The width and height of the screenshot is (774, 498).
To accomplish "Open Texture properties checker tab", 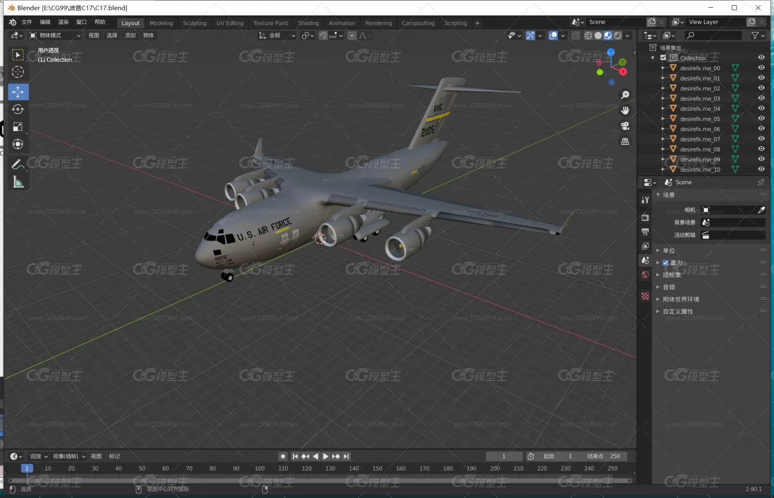I will point(645,296).
